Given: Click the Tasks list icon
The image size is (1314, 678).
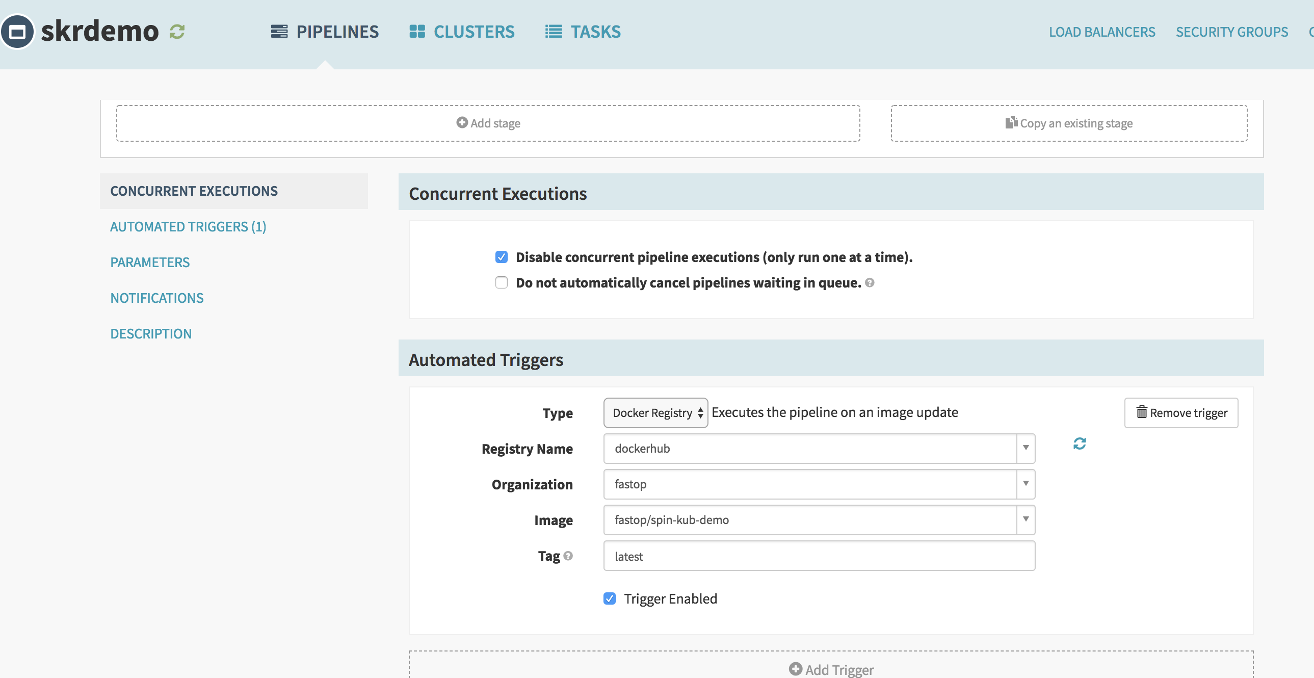Looking at the screenshot, I should (554, 32).
